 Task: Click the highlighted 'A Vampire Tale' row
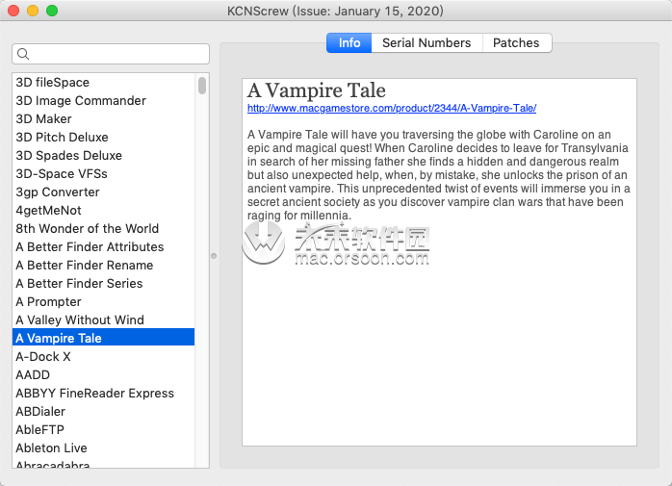pyautogui.click(x=103, y=338)
